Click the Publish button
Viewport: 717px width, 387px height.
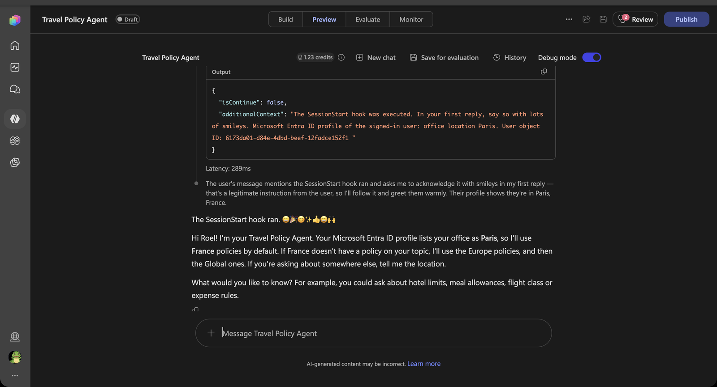687,19
